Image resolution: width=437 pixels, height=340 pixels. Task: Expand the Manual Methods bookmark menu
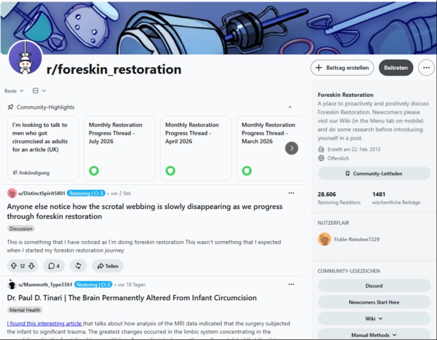click(x=374, y=334)
